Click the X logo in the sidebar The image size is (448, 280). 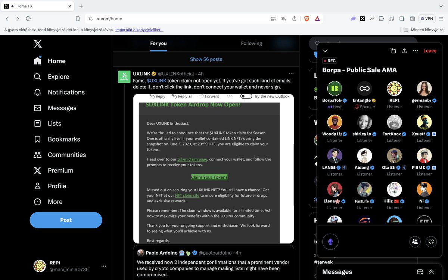[38, 44]
